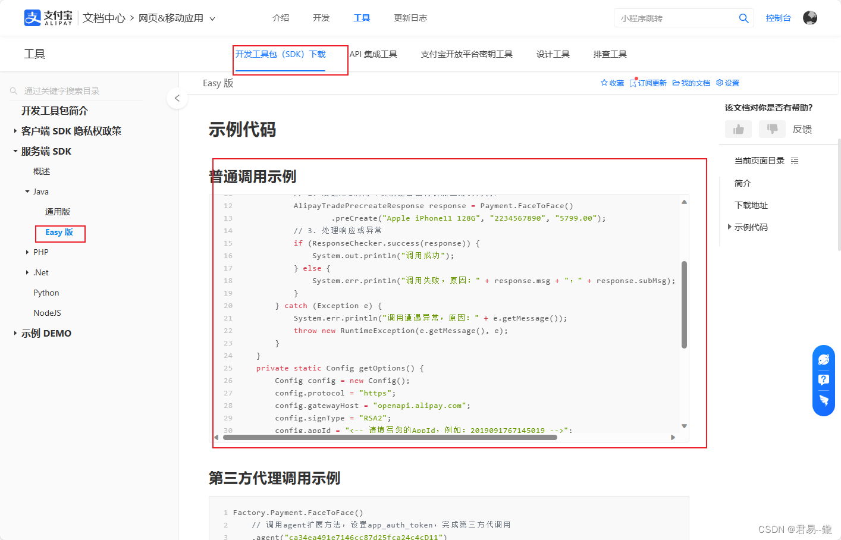Click the sidebar search magnifier icon
Image resolution: width=841 pixels, height=540 pixels.
coord(14,91)
